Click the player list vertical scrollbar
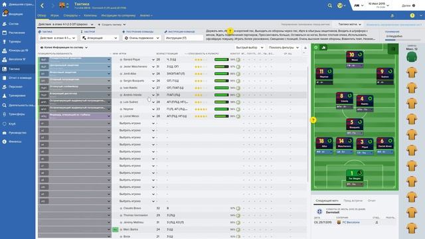425x239 pixels. 308,125
